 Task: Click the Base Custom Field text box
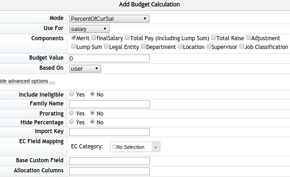point(110,161)
